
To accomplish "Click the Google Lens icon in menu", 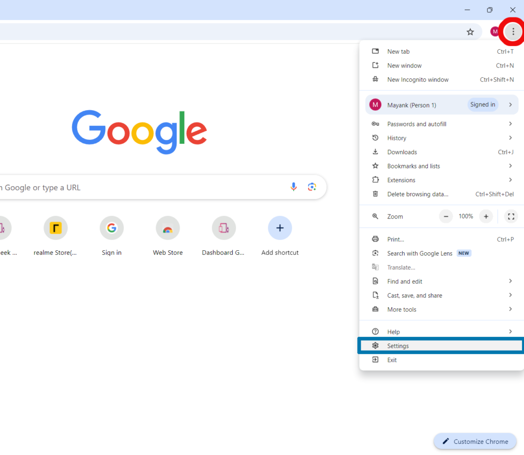I will [375, 253].
